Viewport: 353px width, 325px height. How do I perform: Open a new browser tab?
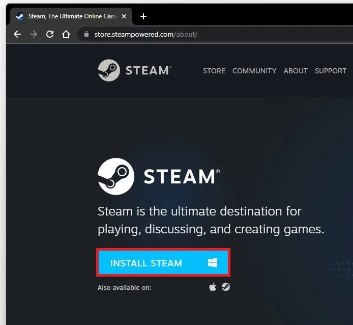143,16
